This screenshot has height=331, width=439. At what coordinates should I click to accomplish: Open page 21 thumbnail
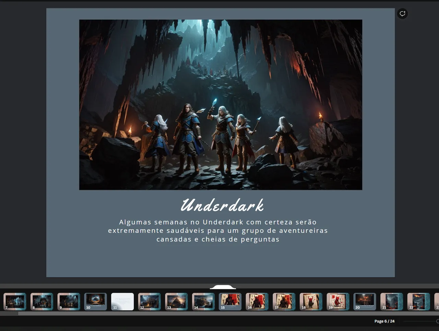392,302
